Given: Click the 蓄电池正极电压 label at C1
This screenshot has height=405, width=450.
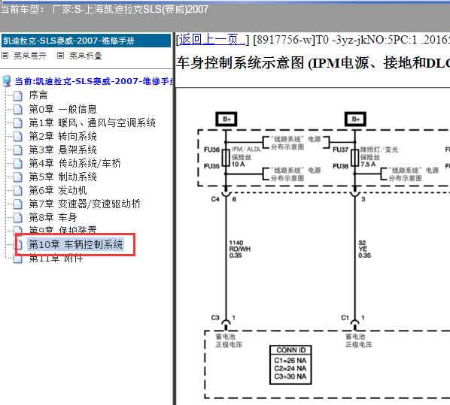Looking at the screenshot, I should pos(359,340).
